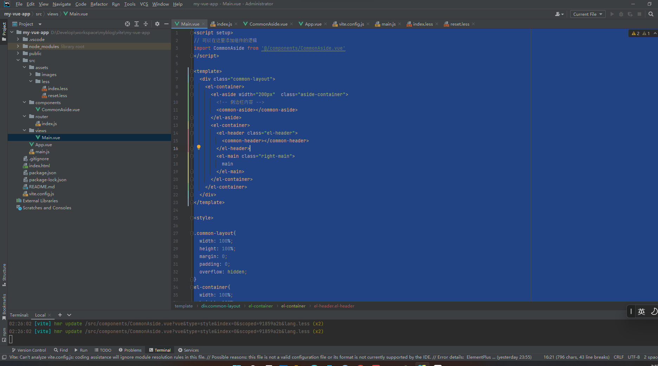The width and height of the screenshot is (658, 366).
Task: Click fold toggle at template line 6
Action: pyautogui.click(x=192, y=71)
